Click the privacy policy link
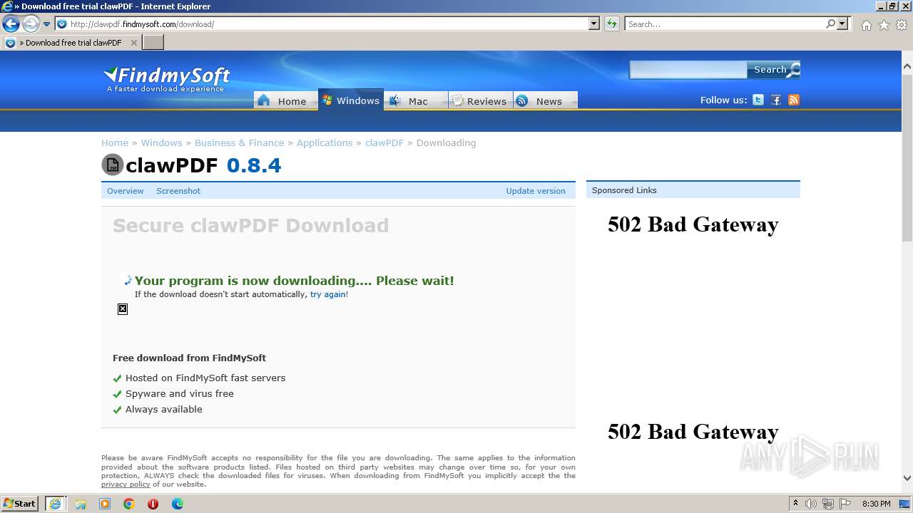Screen dimensions: 913x513 (126, 484)
